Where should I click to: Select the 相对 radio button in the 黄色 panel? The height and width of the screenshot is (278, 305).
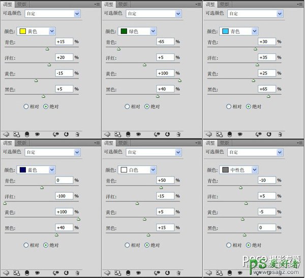point(26,107)
